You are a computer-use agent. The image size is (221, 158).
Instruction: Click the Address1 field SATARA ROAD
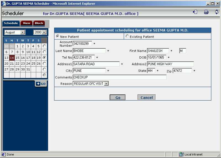tap(96, 64)
